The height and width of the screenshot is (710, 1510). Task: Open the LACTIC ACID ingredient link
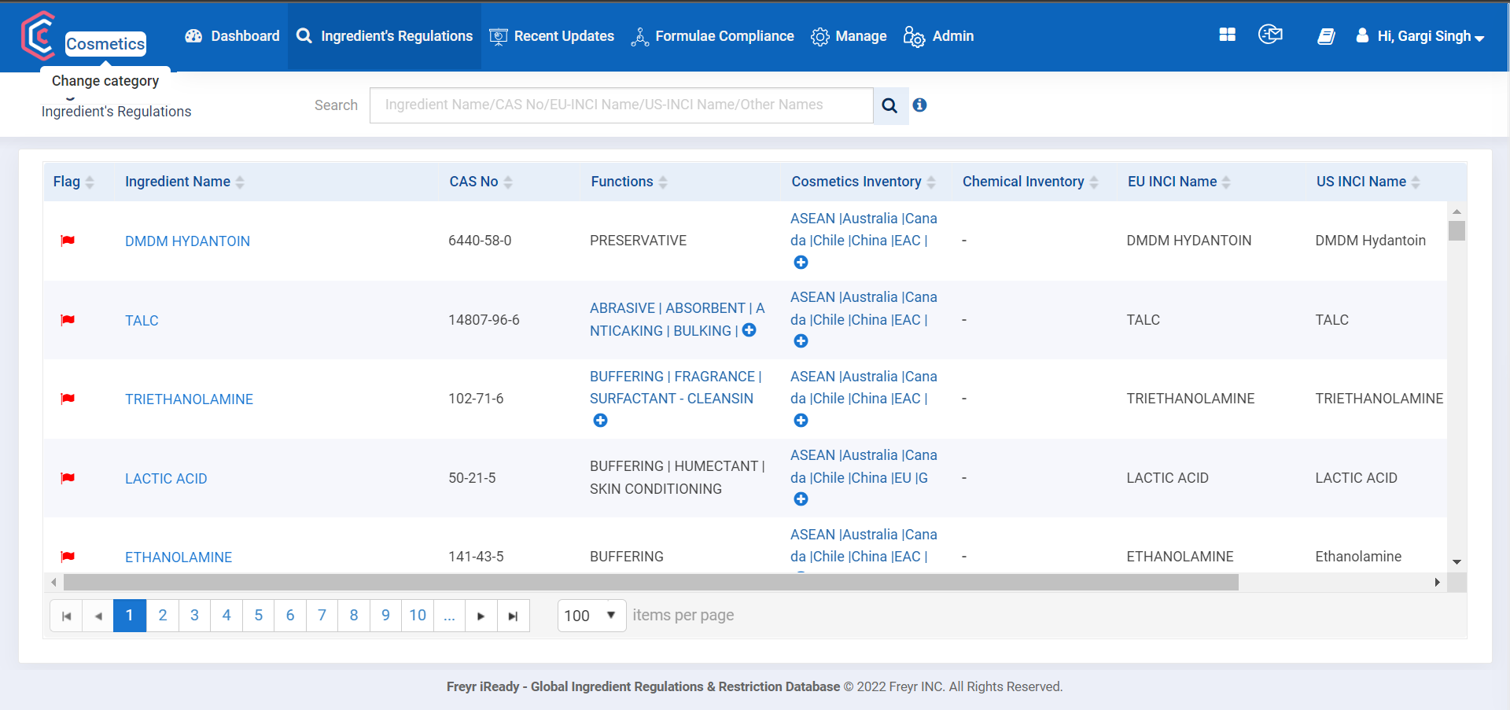point(166,478)
